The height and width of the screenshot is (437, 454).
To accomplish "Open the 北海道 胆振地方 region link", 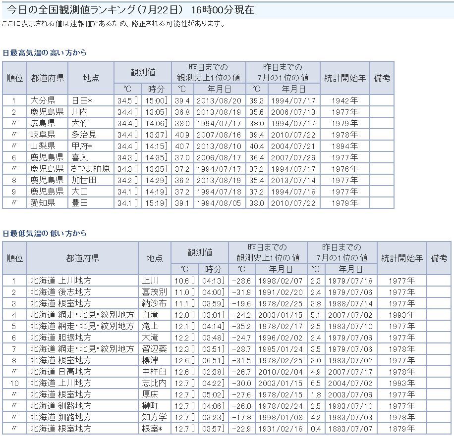I will [x=60, y=338].
